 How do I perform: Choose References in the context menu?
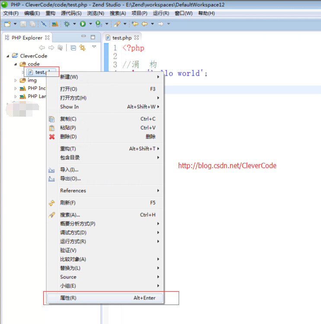point(105,191)
